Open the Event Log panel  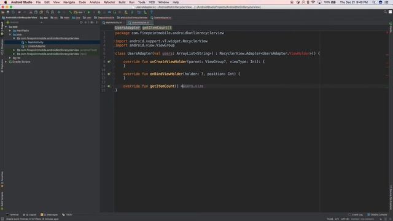tap(356, 215)
